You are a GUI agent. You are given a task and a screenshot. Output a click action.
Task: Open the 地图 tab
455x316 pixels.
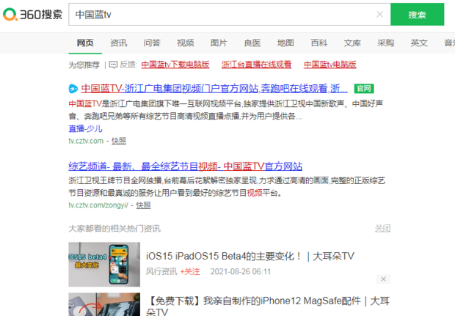pyautogui.click(x=285, y=43)
